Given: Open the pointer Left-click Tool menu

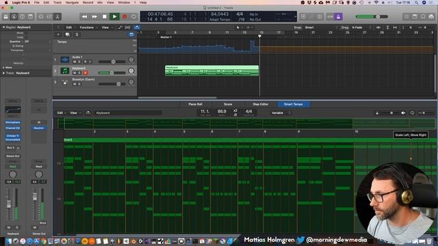Looking at the screenshot, I should (239, 27).
